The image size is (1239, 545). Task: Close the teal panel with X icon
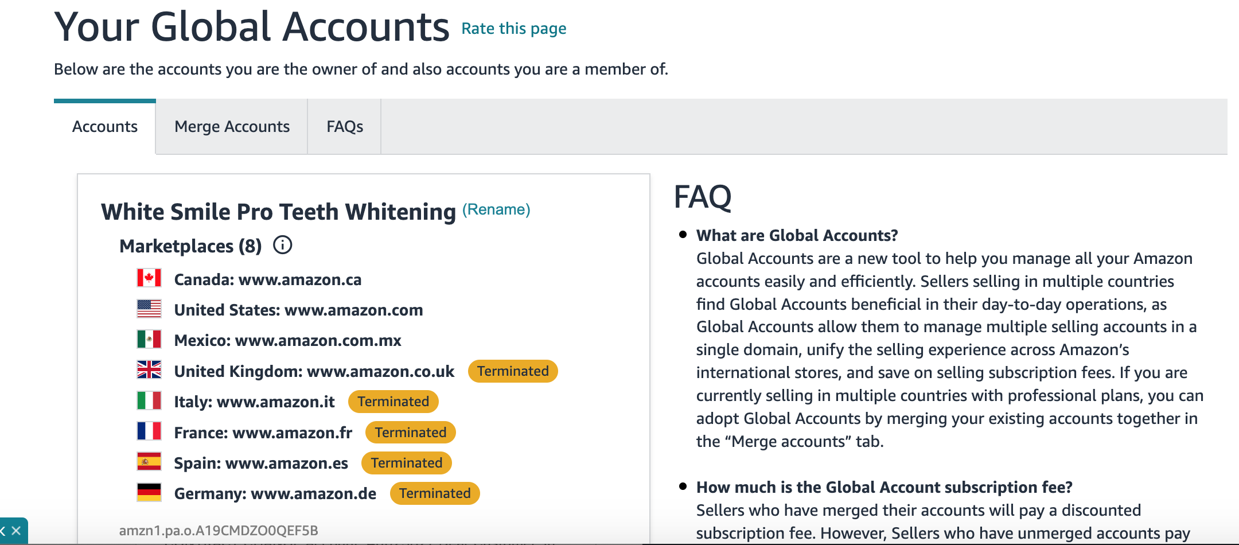tap(16, 531)
